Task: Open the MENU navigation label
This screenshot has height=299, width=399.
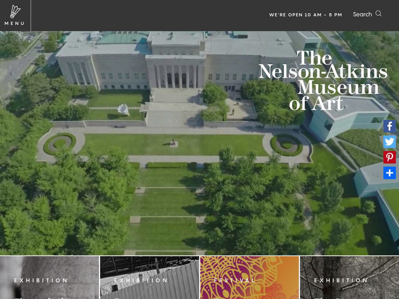Action: point(14,23)
